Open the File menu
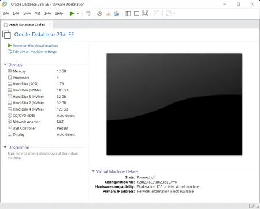 (6, 13)
